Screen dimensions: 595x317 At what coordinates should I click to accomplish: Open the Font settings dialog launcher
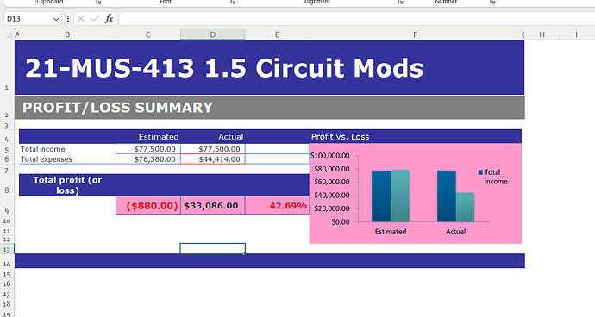point(233,3)
